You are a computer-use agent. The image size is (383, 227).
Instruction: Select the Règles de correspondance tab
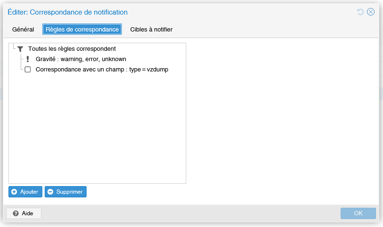click(x=82, y=29)
